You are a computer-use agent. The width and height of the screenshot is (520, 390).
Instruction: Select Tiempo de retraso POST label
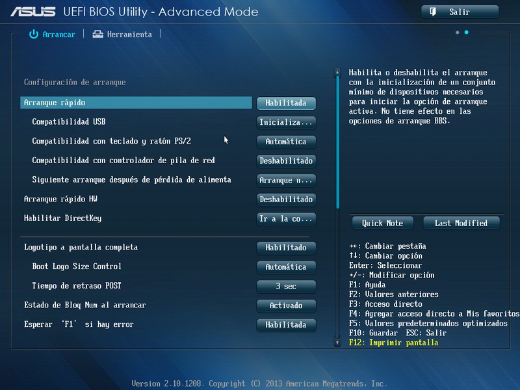pos(77,285)
